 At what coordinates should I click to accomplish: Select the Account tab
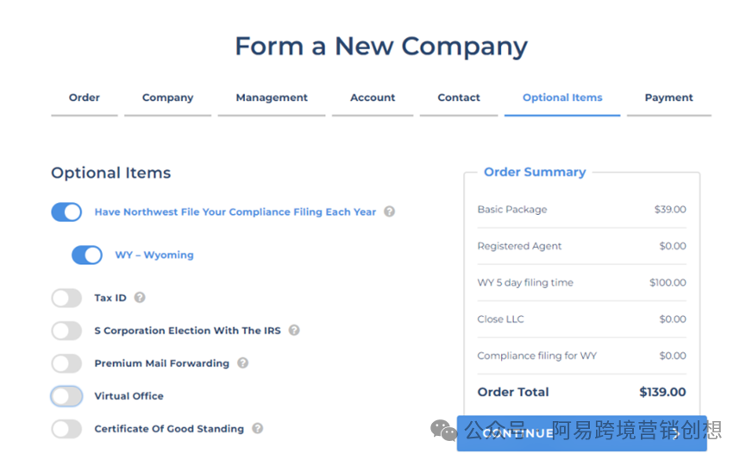[373, 98]
